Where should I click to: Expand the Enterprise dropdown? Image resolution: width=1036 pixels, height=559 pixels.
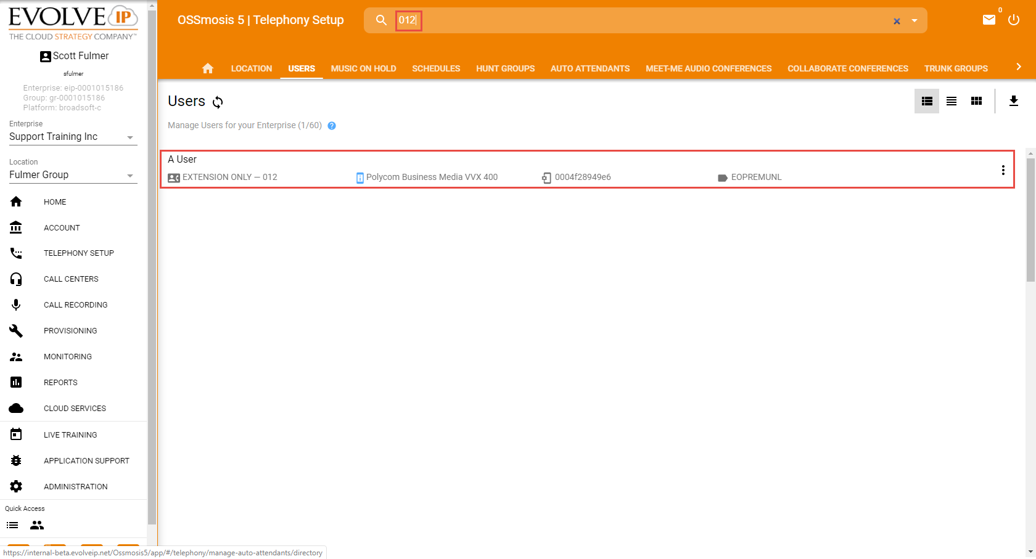129,137
